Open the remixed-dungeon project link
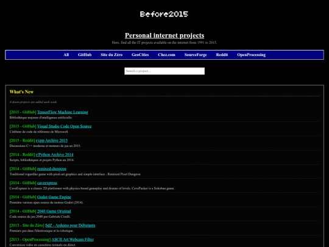The image size is (329, 247). tap(52, 169)
